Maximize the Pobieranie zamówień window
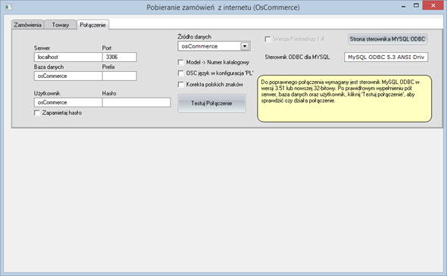The height and width of the screenshot is (276, 447). (416, 6)
